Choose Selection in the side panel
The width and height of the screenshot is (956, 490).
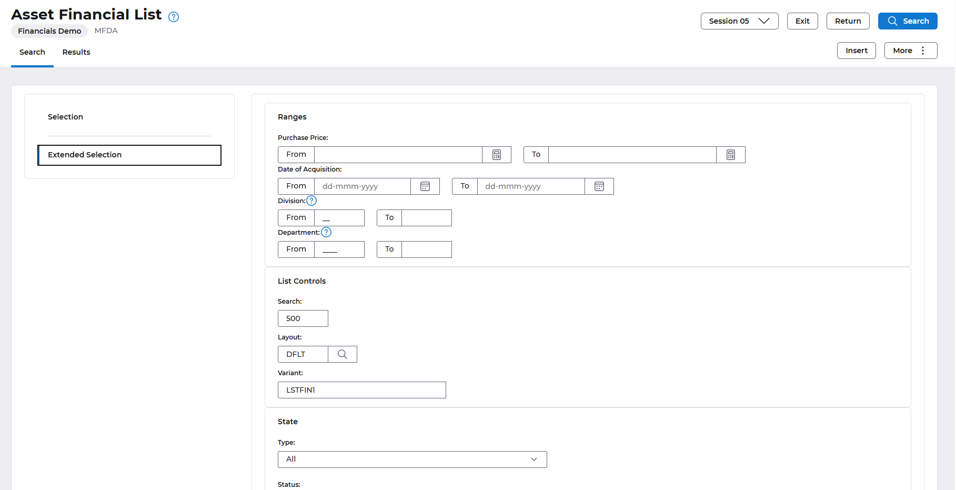pyautogui.click(x=65, y=117)
